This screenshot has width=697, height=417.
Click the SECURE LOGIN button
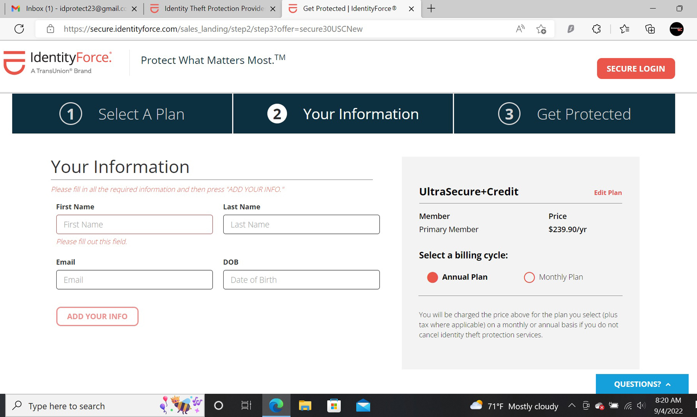(636, 68)
